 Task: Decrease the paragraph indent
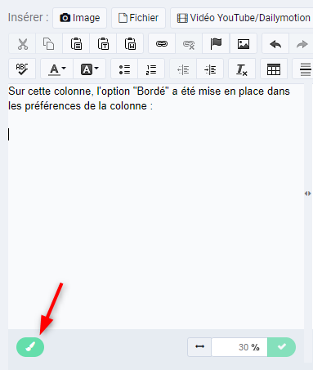[183, 69]
